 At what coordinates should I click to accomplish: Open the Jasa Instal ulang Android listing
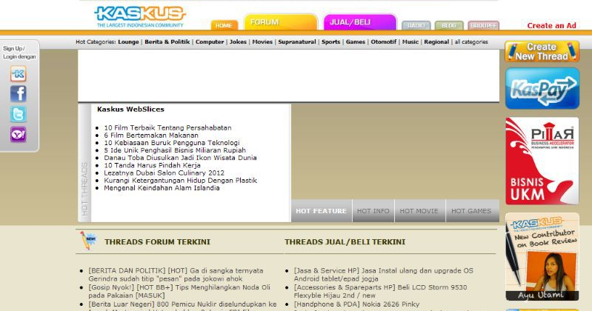[x=384, y=275]
